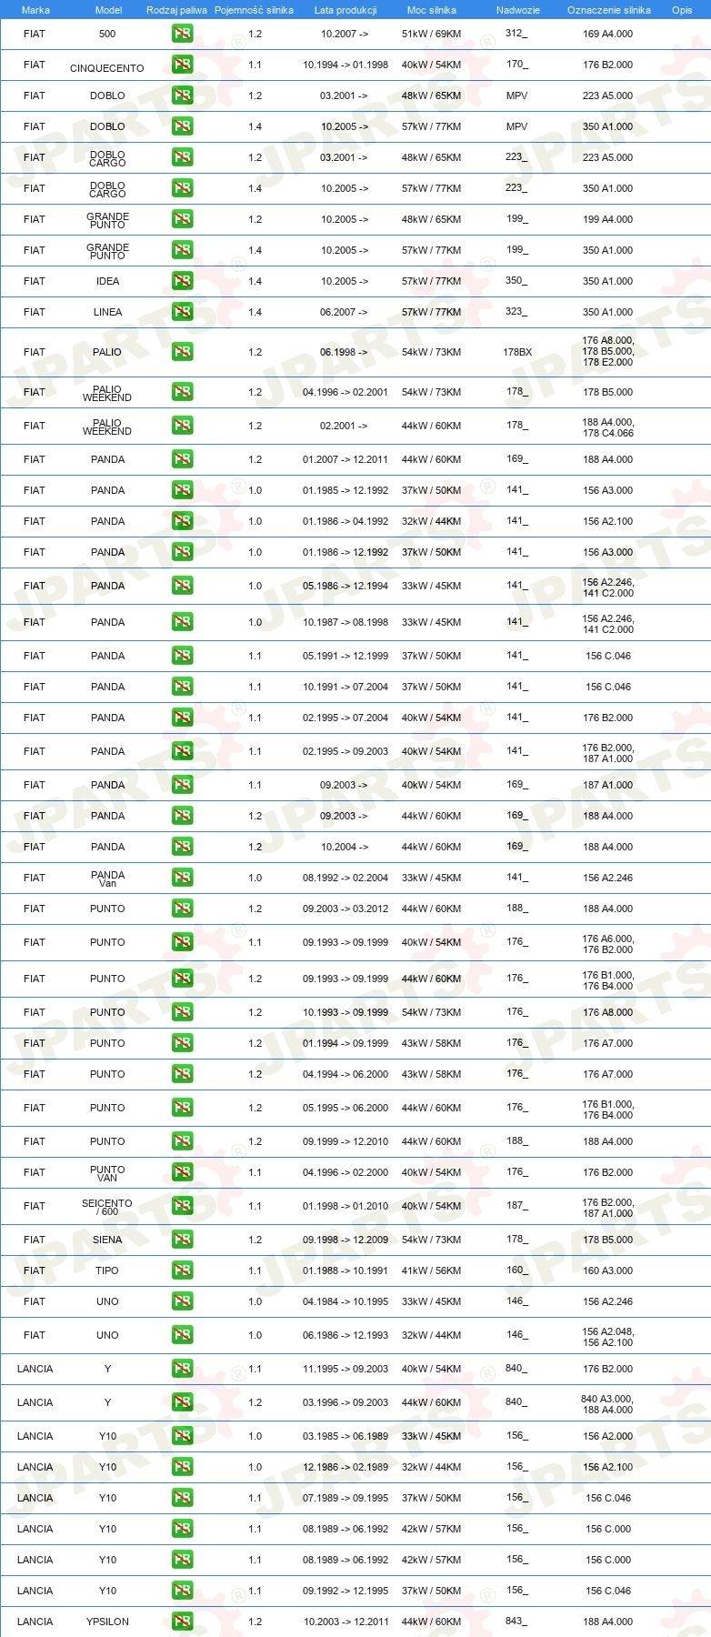This screenshot has width=711, height=1637.
Task: Select the SEICENTO / 600 model cell
Action: [x=107, y=1207]
